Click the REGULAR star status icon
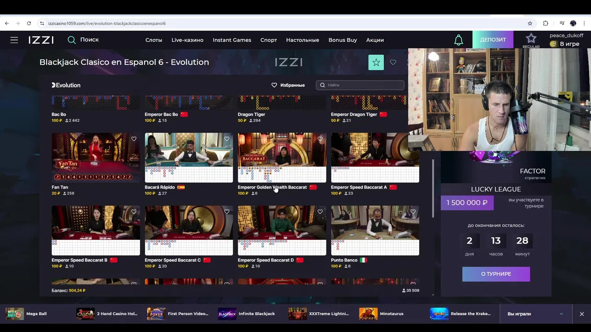The height and width of the screenshot is (332, 591). point(531,40)
